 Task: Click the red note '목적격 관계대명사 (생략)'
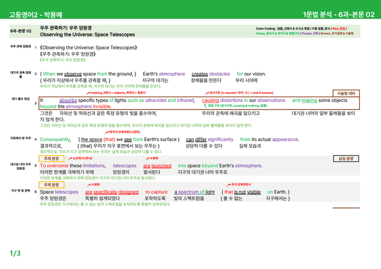point(125,132)
